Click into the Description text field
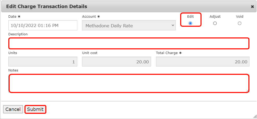257x119 pixels. (x=129, y=43)
